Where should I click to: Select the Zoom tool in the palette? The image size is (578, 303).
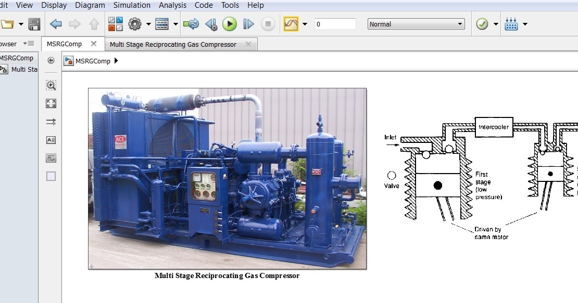pyautogui.click(x=51, y=85)
